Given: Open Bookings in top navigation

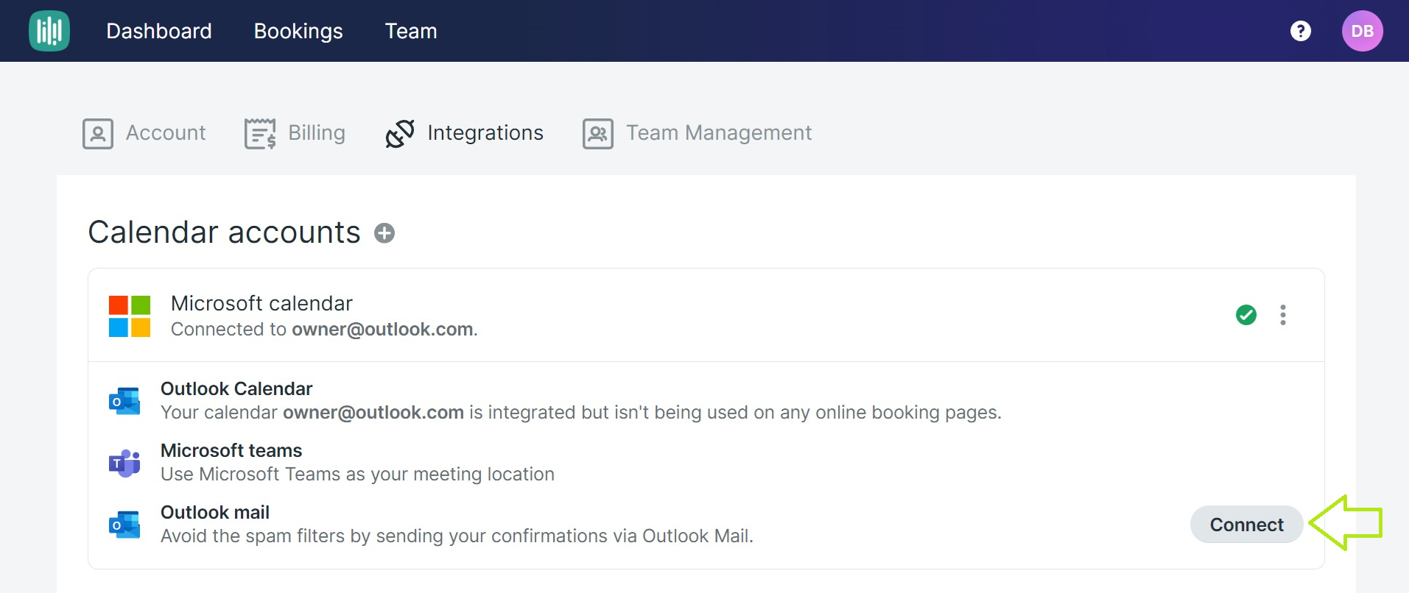Looking at the screenshot, I should [298, 31].
